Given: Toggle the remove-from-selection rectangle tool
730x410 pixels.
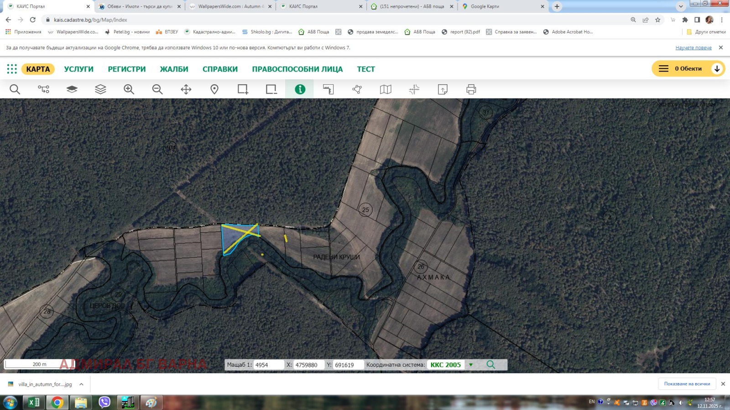Looking at the screenshot, I should click(271, 89).
